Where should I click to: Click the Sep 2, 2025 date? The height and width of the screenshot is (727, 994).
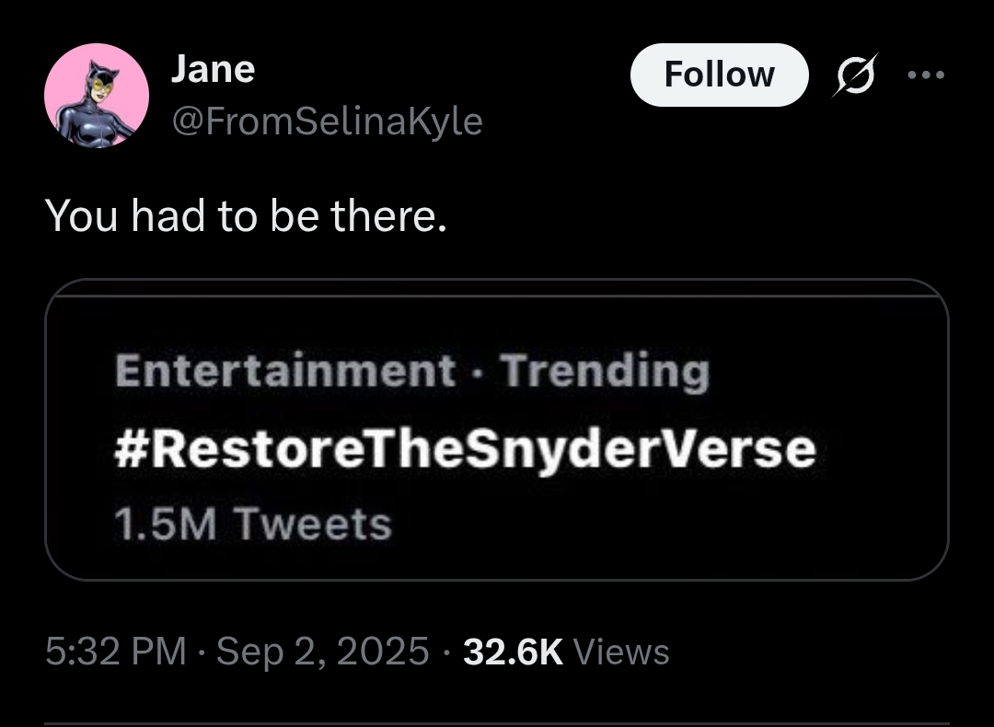click(323, 652)
